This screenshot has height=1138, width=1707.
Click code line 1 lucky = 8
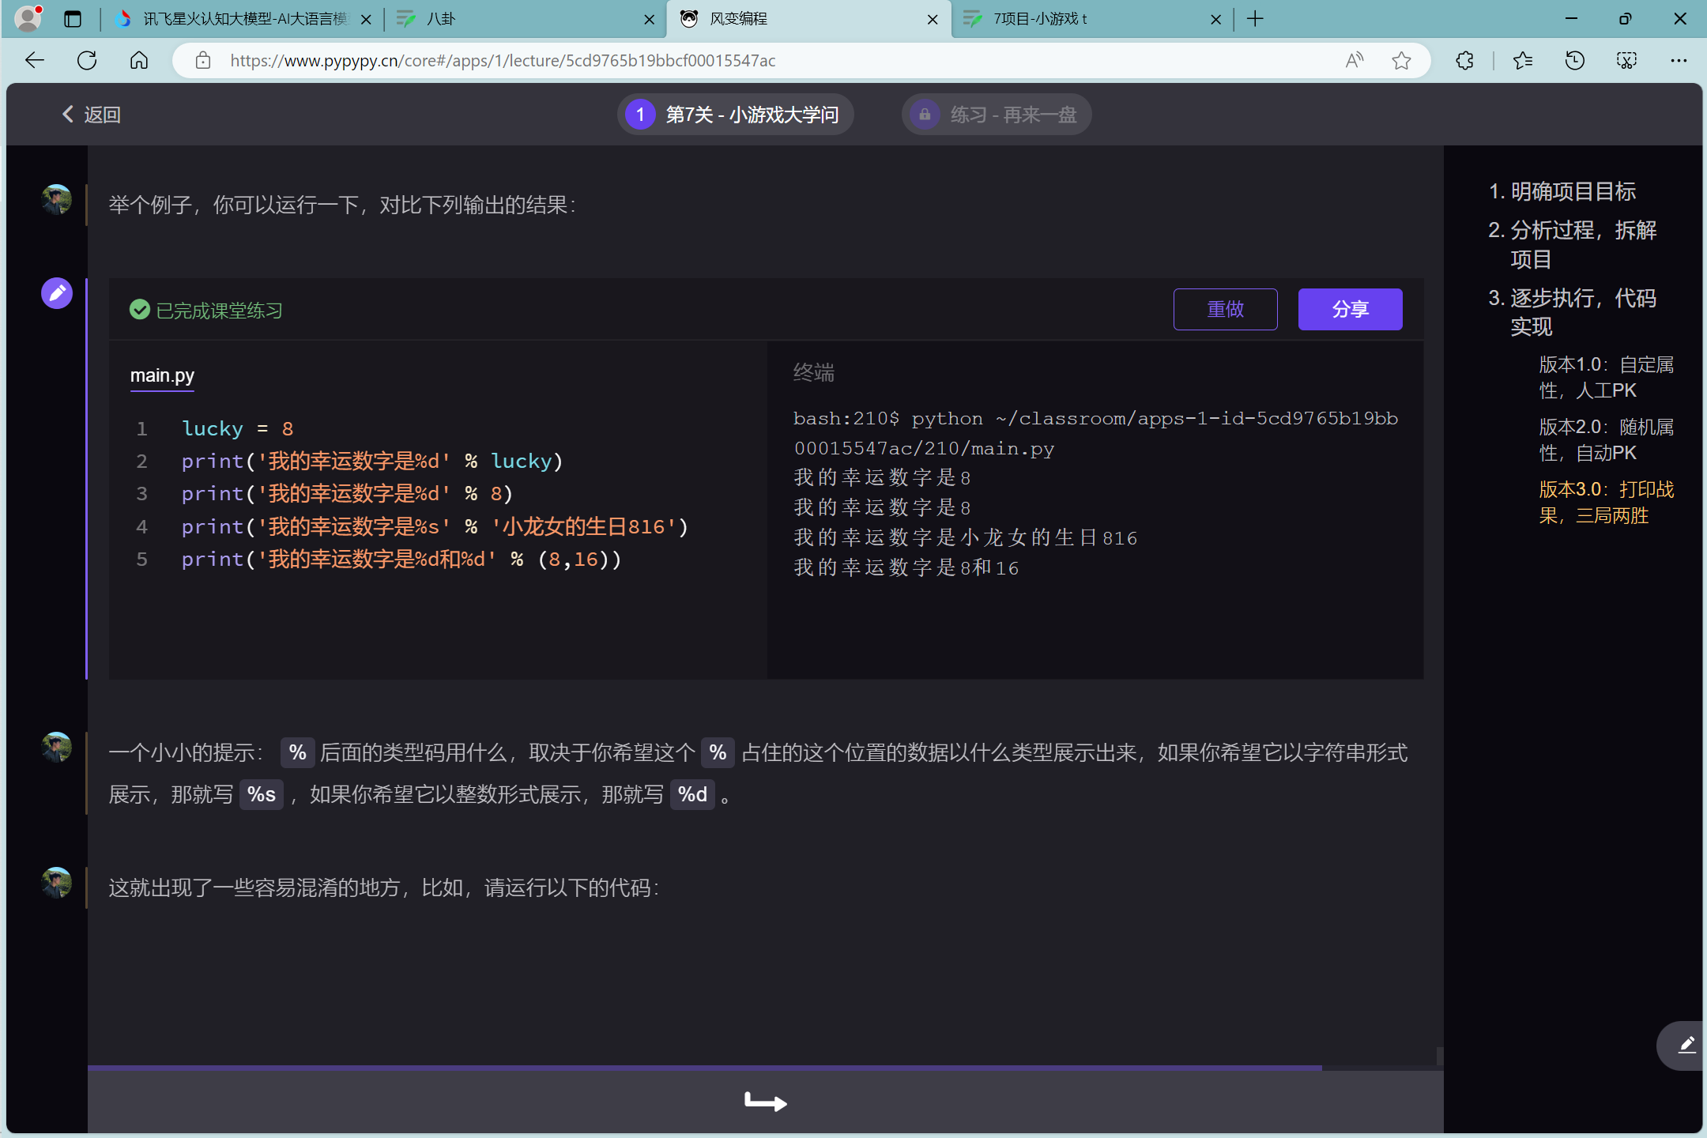[x=237, y=428]
